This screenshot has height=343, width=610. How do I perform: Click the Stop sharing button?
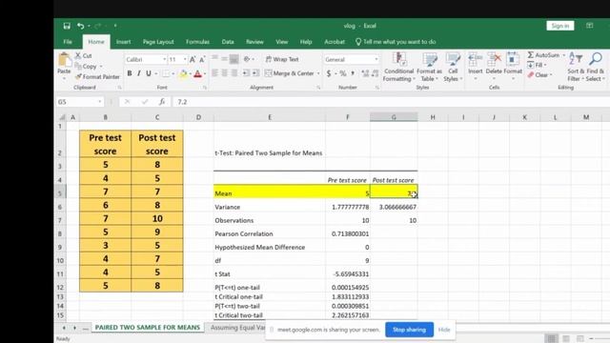(x=409, y=330)
